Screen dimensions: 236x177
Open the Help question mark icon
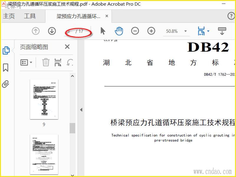click(x=231, y=16)
